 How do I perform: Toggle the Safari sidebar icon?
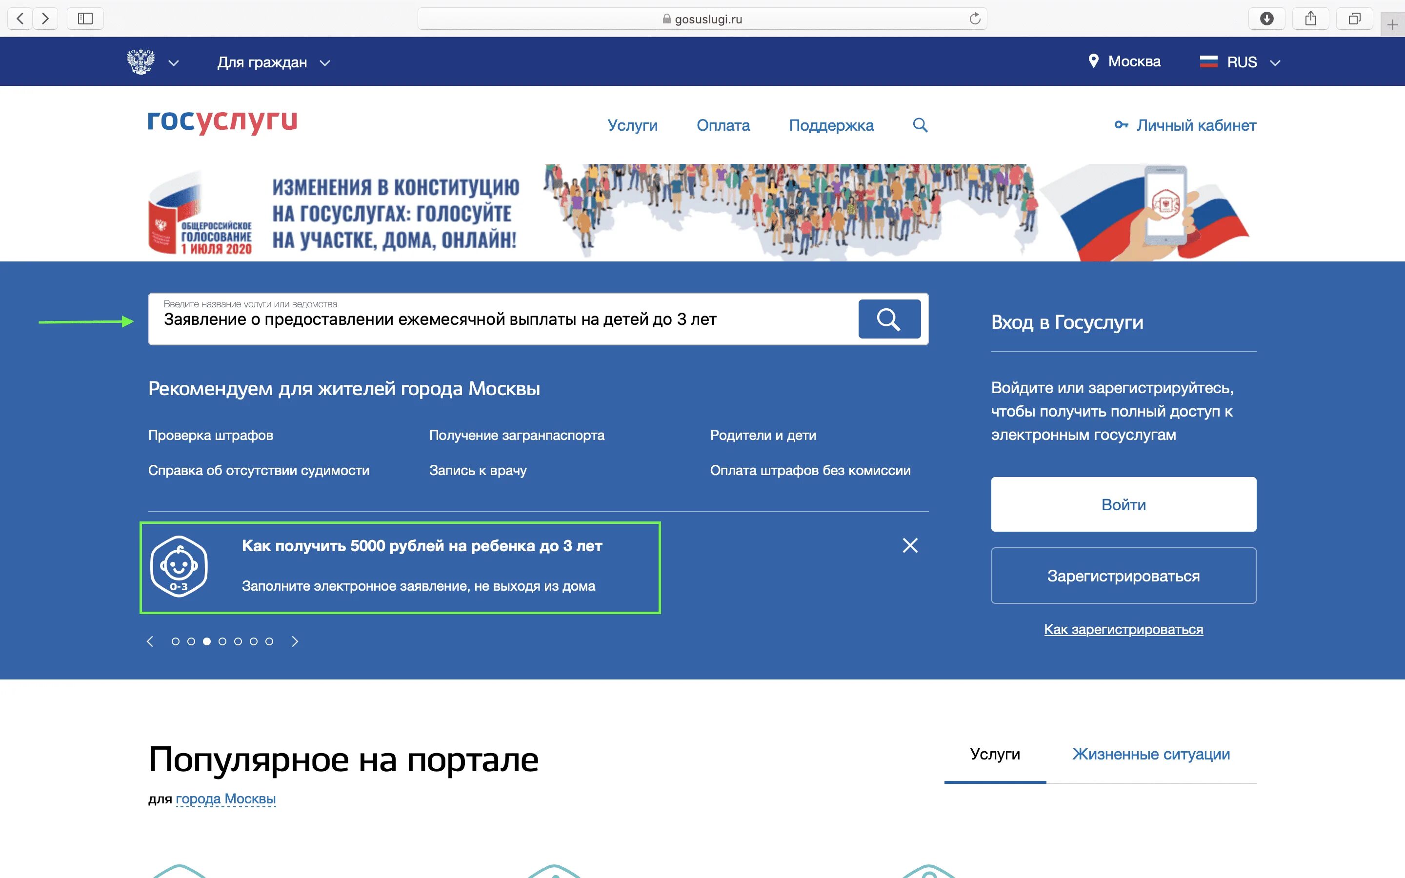[x=85, y=19]
